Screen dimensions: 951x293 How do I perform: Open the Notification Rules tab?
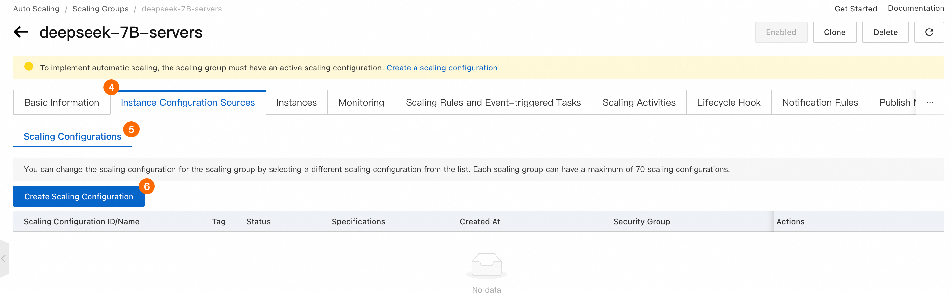(820, 102)
